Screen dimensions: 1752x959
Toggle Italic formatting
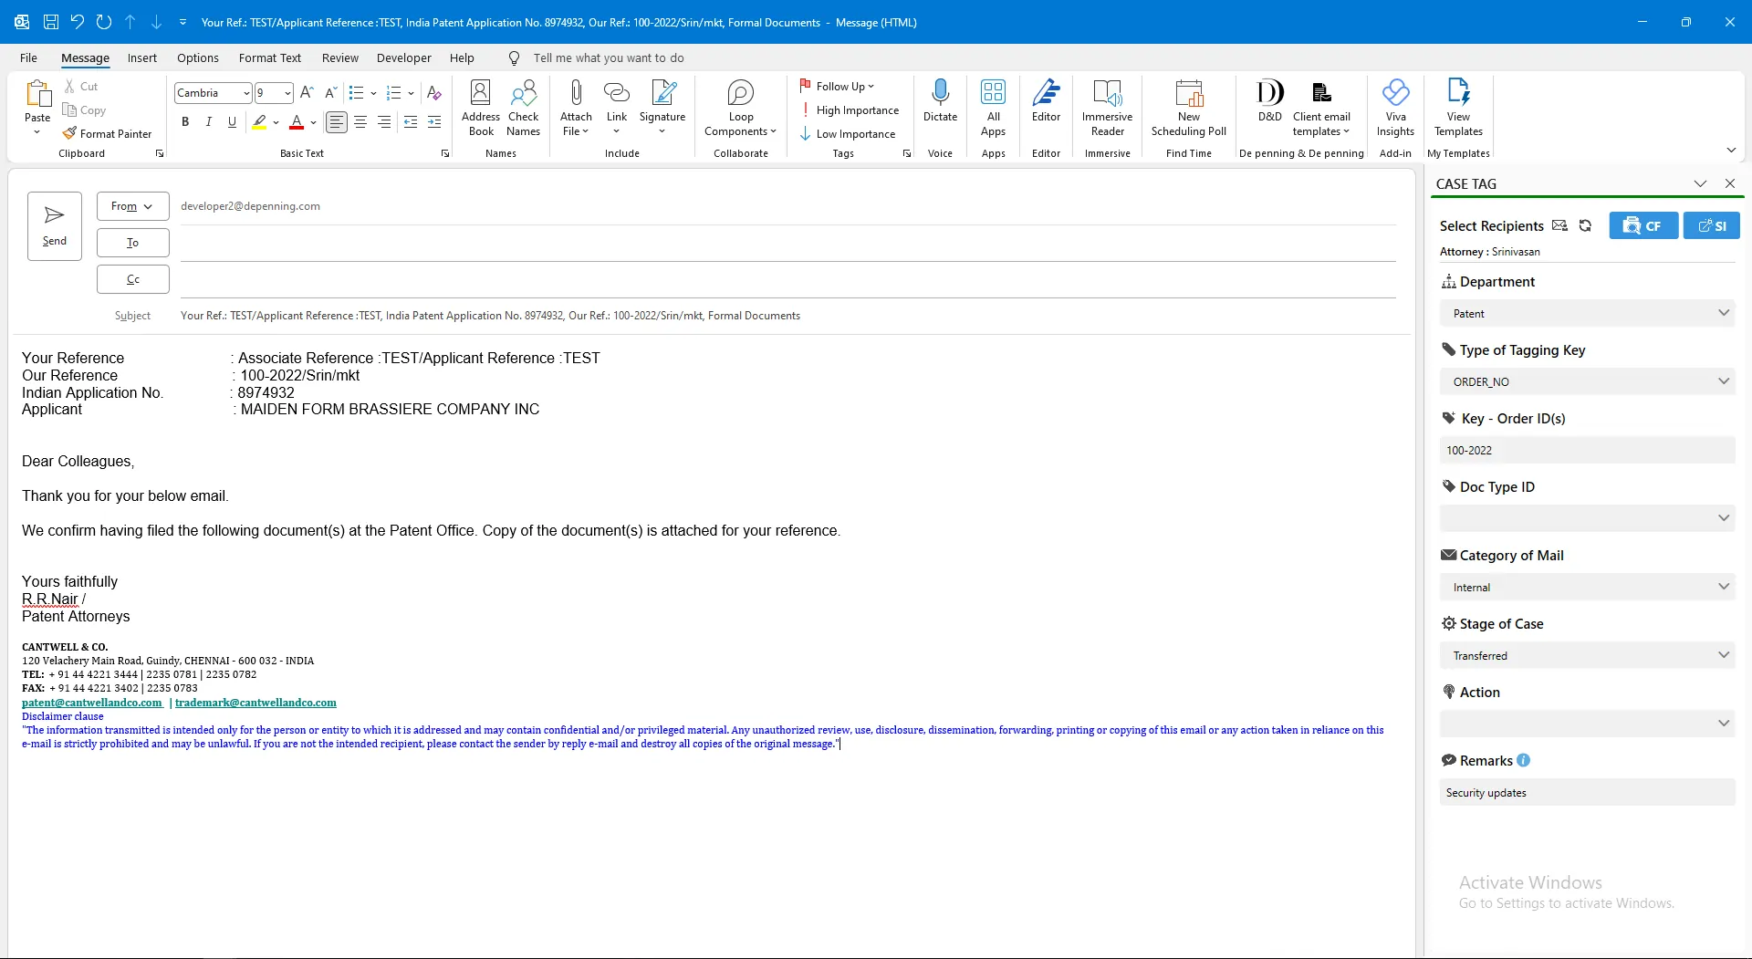tap(209, 122)
